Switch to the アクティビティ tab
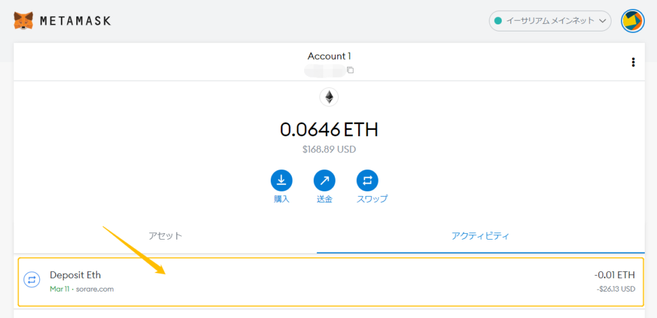The height and width of the screenshot is (318, 657). tap(481, 236)
